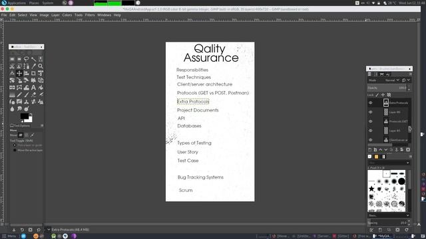Click the 'Scrum' text on canvas
The width and height of the screenshot is (426, 239).
[186, 191]
